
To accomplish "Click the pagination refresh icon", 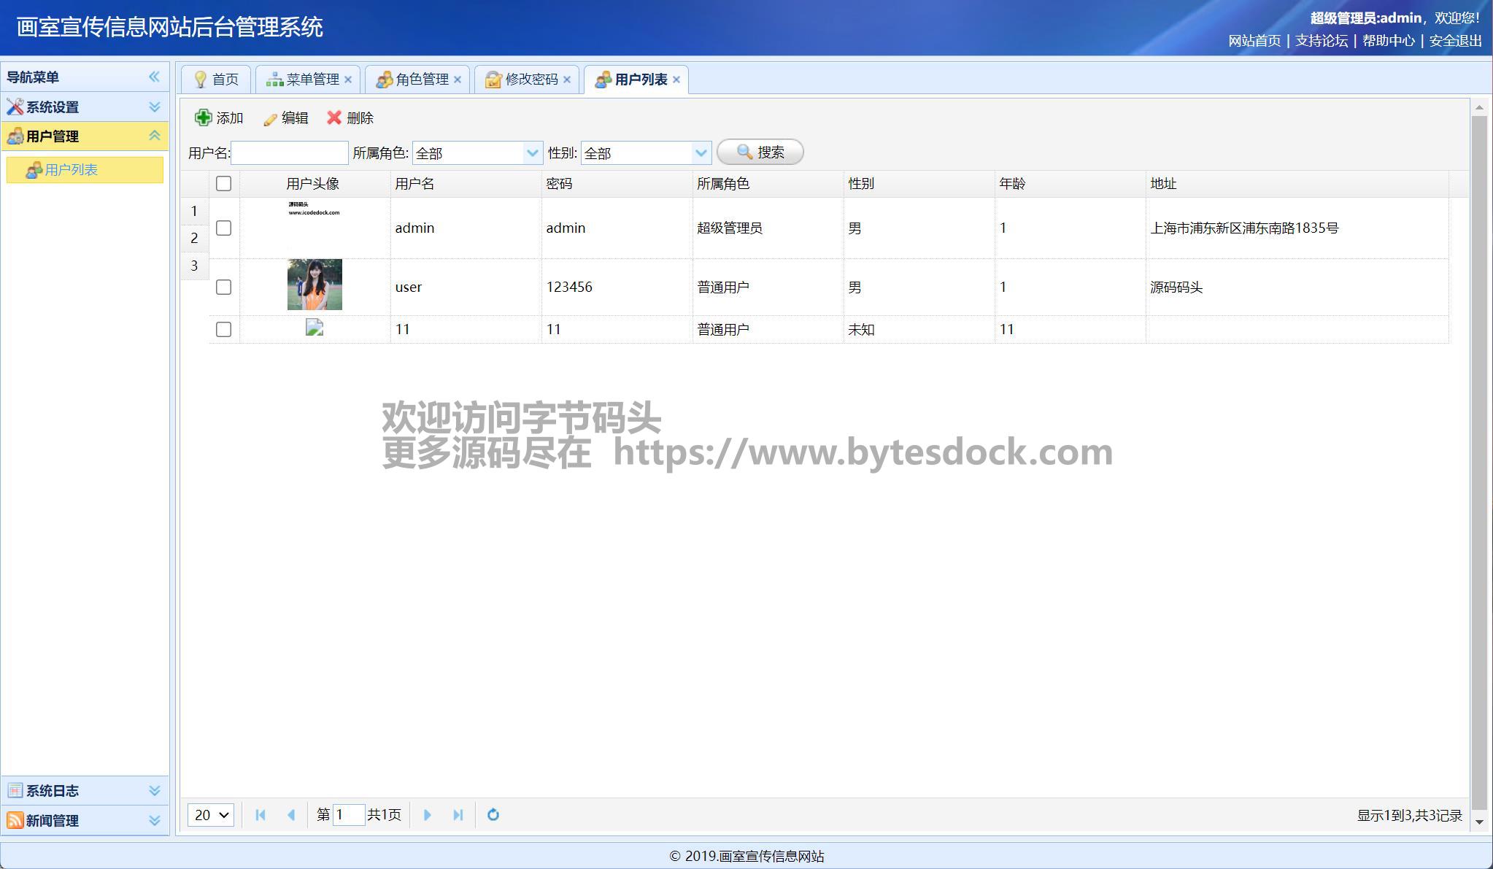I will click(493, 815).
